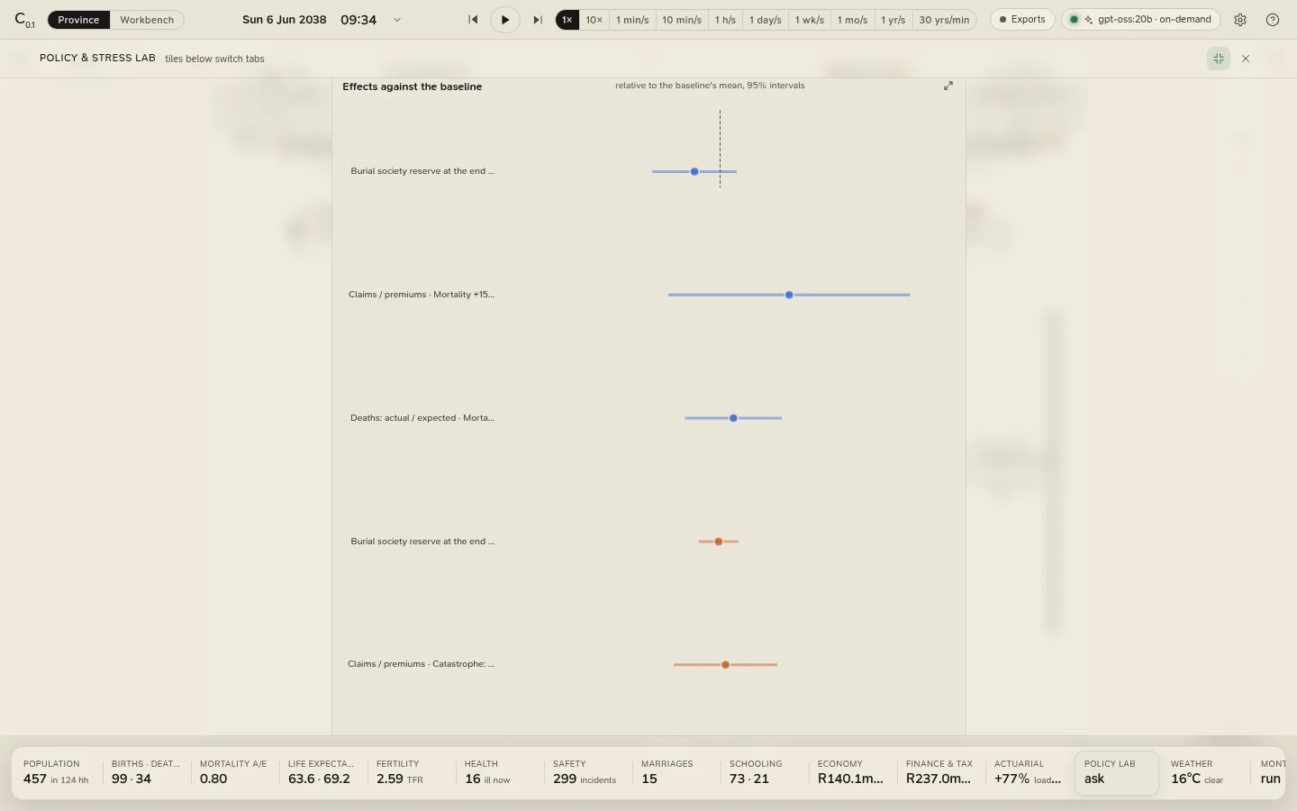Open the Life Expectancy tile

coord(322,772)
